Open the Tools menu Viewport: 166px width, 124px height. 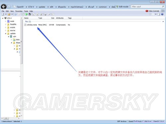pyautogui.click(x=26, y=11)
